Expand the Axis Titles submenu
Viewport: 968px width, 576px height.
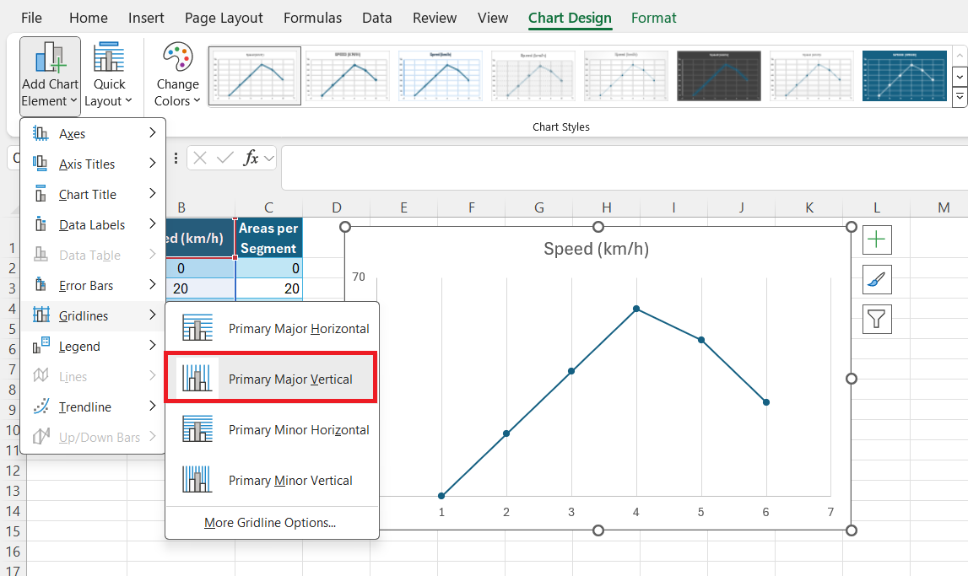pos(93,164)
